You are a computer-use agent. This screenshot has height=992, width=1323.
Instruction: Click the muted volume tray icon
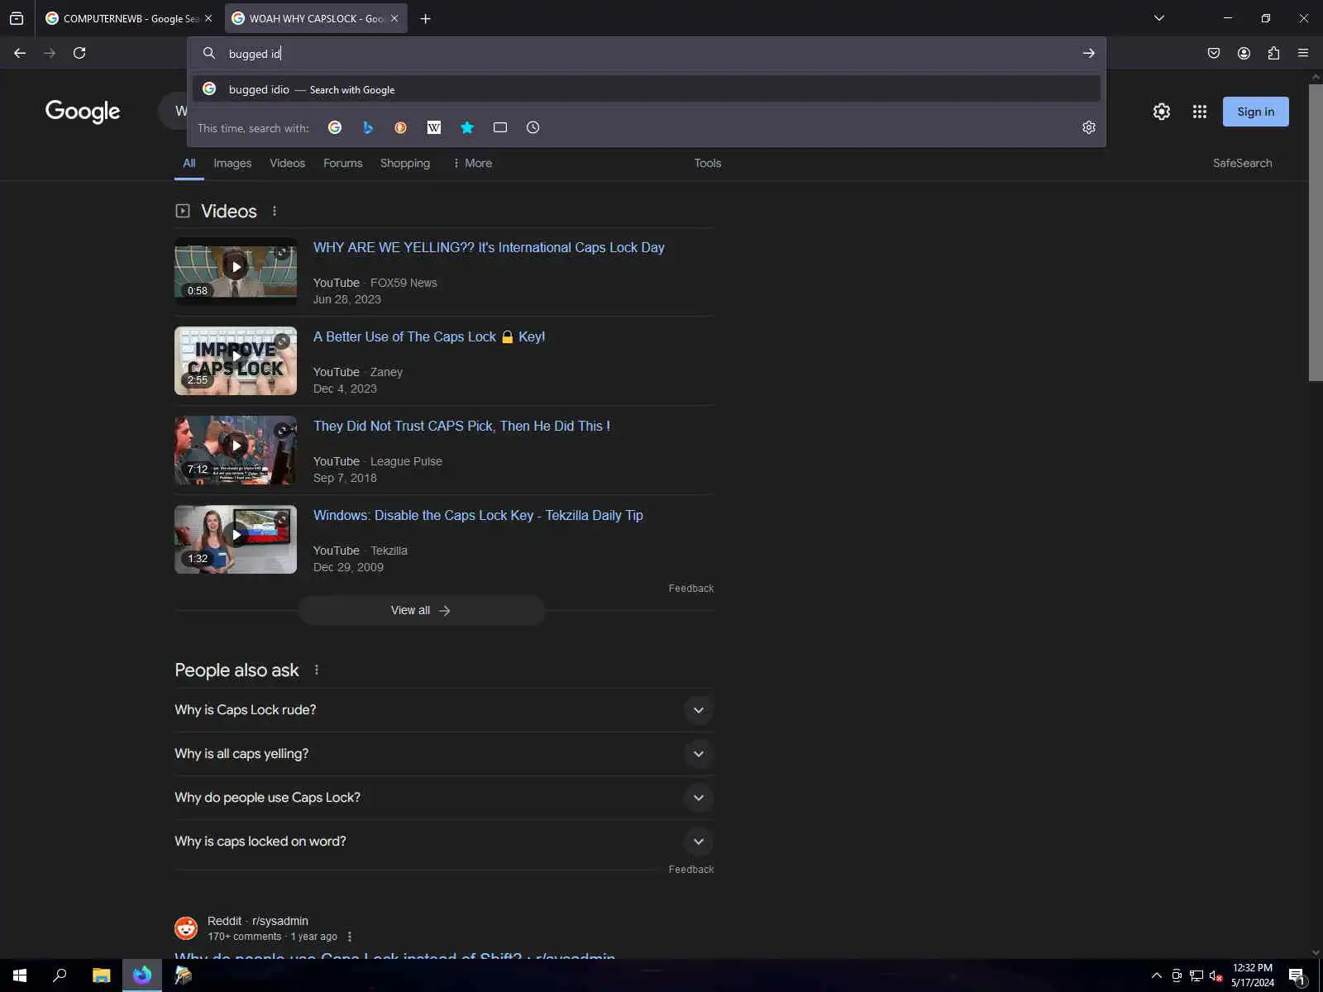(1216, 975)
